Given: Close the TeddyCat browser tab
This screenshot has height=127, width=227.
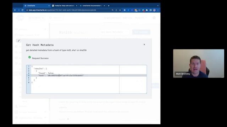Looking at the screenshot, I should [x=77, y=6].
